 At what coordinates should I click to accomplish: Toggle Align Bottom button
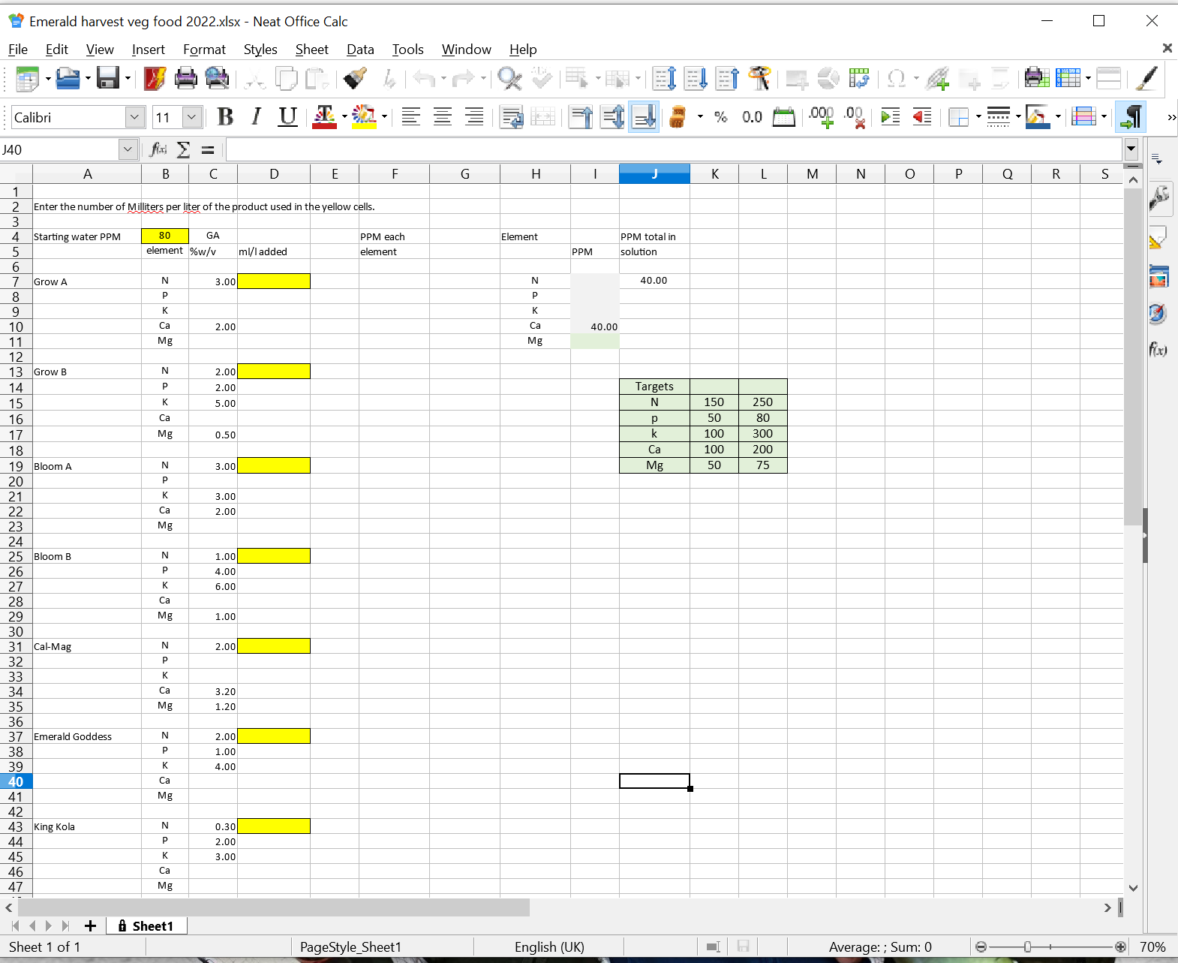coord(644,117)
